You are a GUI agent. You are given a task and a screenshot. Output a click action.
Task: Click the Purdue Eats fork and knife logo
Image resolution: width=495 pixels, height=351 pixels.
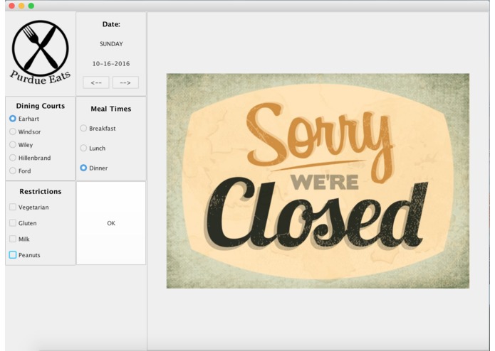point(40,53)
